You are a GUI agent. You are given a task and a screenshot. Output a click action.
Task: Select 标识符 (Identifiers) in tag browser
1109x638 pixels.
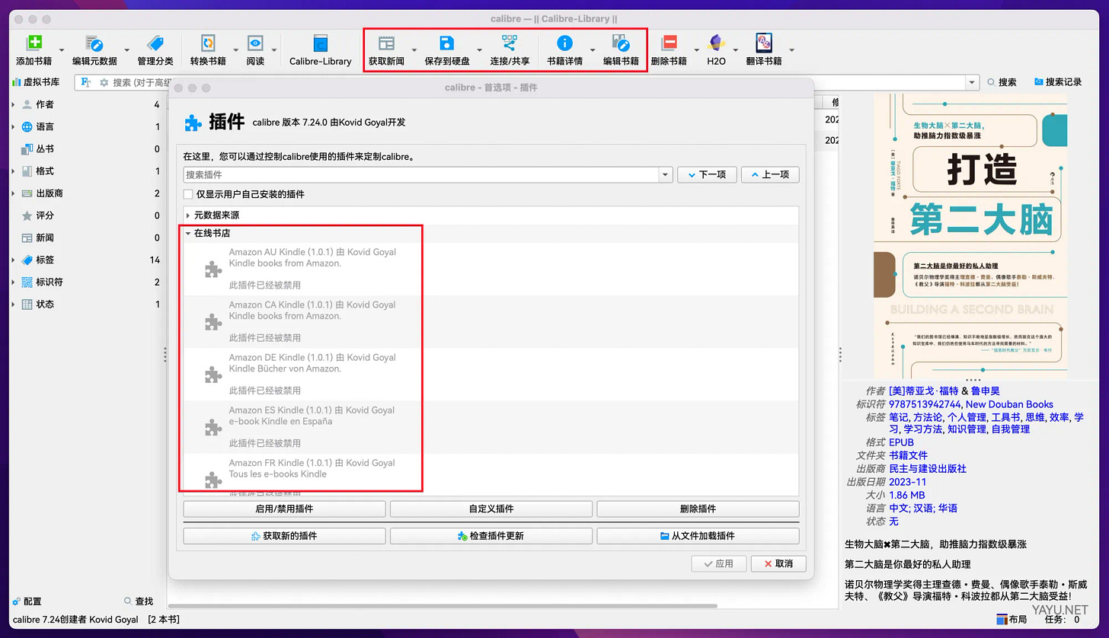[x=50, y=282]
